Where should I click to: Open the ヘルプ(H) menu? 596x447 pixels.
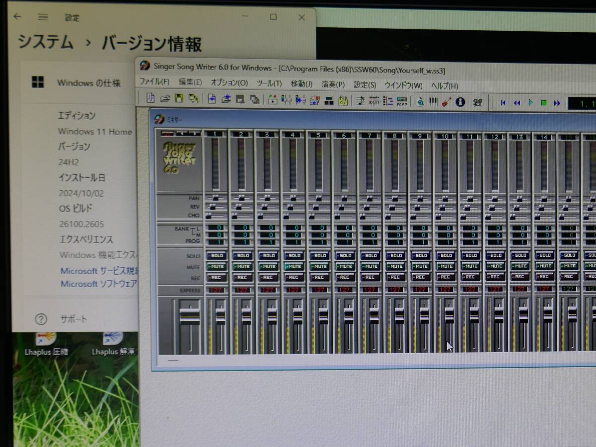tap(445, 85)
